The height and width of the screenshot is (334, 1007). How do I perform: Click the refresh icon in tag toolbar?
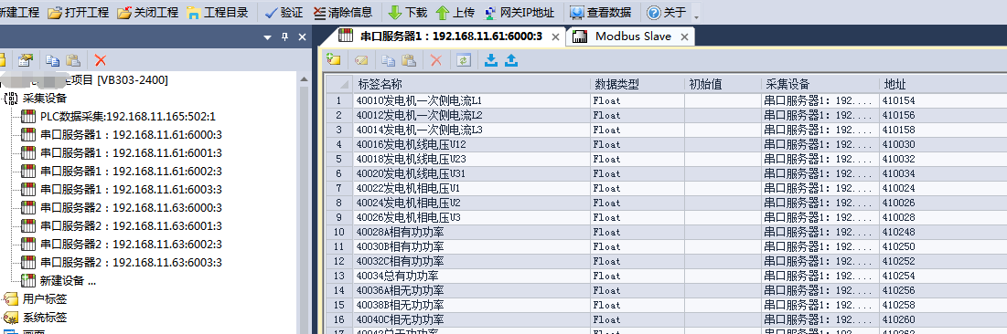[x=464, y=60]
